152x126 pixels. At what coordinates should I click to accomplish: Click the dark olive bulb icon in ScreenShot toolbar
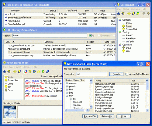tap(148, 14)
